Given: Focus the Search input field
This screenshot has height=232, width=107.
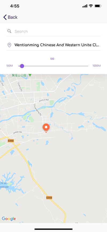Looking at the screenshot, I should (53, 31).
